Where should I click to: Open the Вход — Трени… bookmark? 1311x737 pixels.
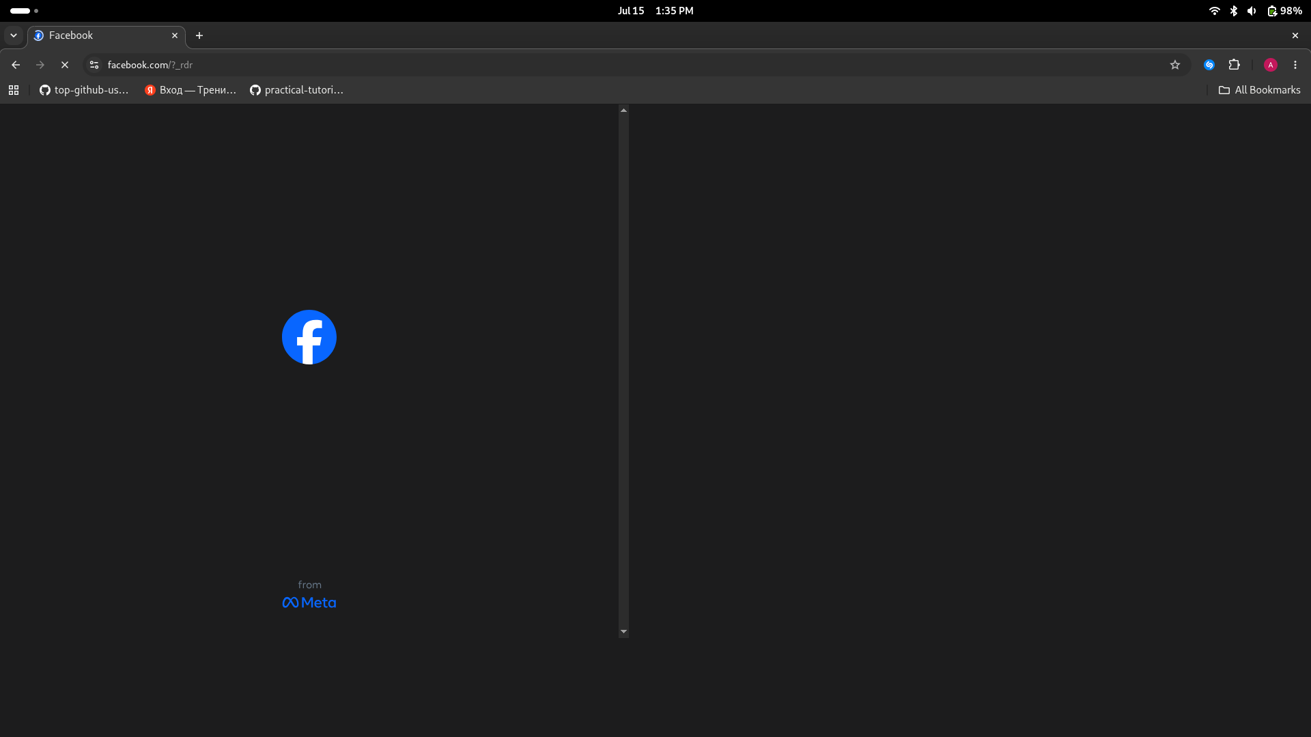point(191,90)
